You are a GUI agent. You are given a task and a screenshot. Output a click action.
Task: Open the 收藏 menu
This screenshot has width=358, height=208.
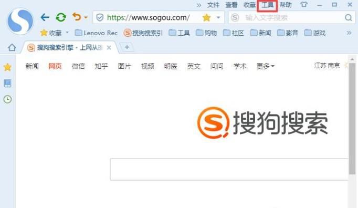[x=249, y=5]
